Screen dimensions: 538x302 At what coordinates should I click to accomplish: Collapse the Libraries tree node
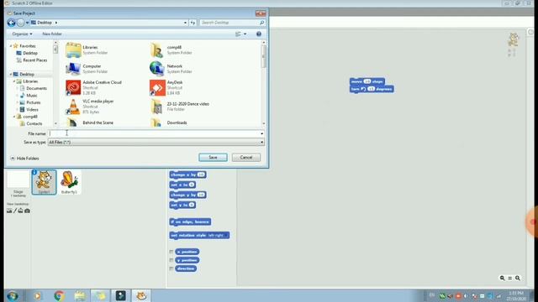pyautogui.click(x=14, y=81)
